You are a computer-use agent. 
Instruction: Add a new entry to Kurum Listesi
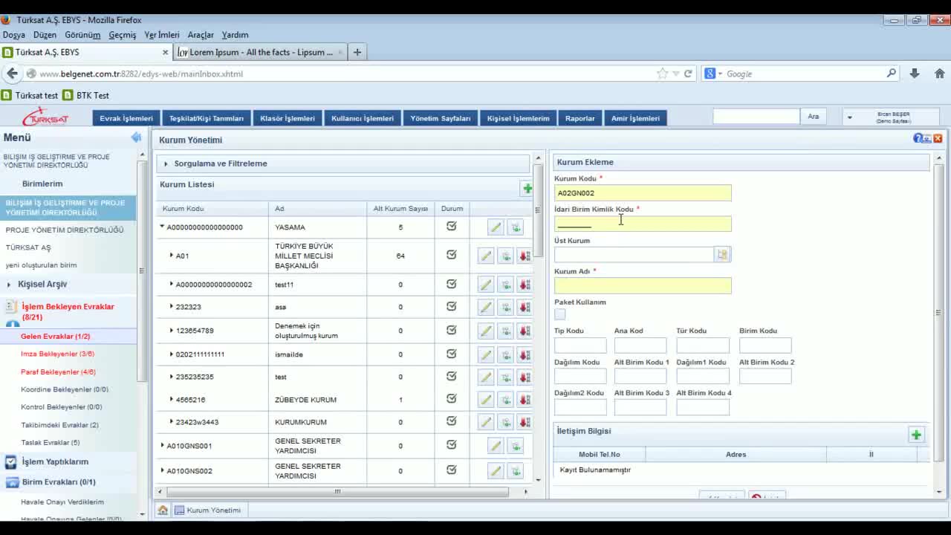[527, 189]
